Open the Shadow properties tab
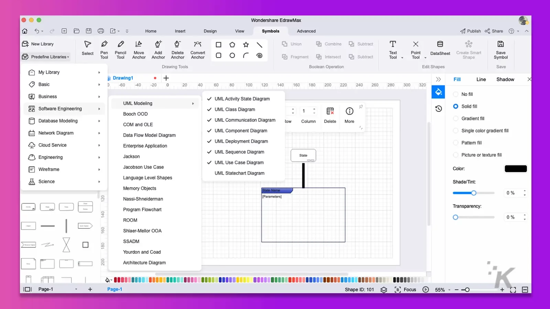The width and height of the screenshot is (550, 309). 505,79
